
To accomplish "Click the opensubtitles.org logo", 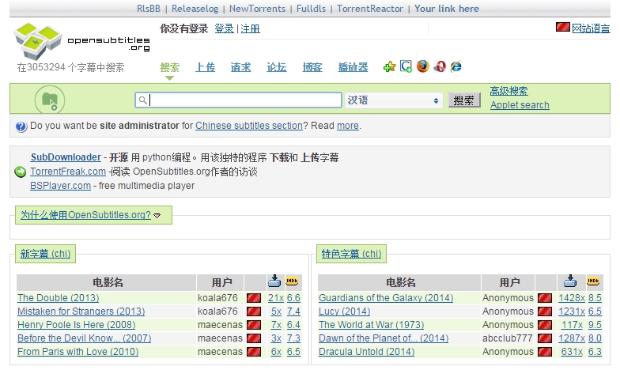I will tap(82, 41).
